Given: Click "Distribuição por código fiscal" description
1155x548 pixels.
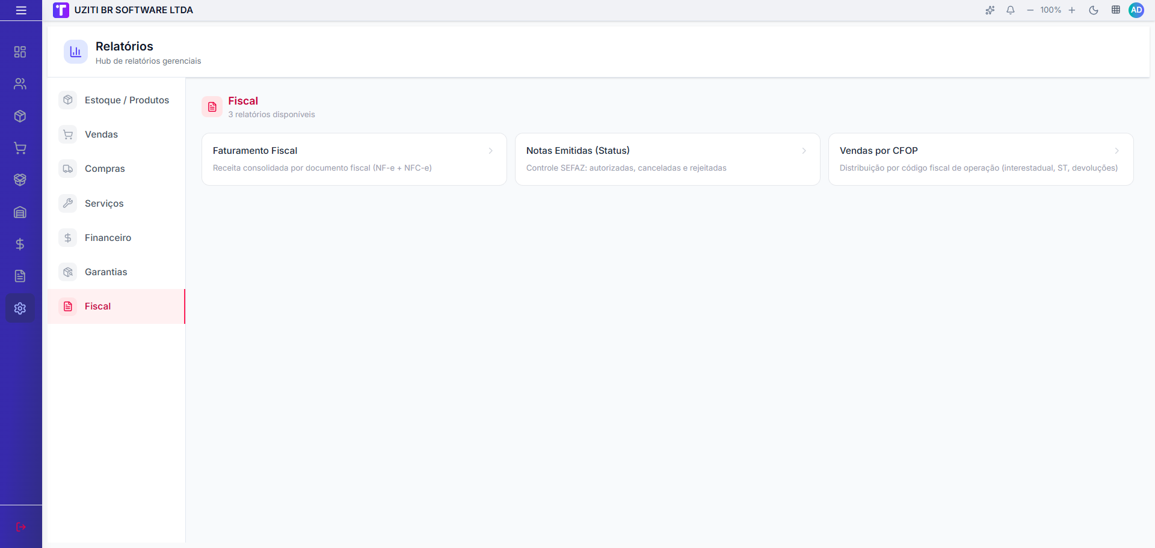Looking at the screenshot, I should pos(979,168).
